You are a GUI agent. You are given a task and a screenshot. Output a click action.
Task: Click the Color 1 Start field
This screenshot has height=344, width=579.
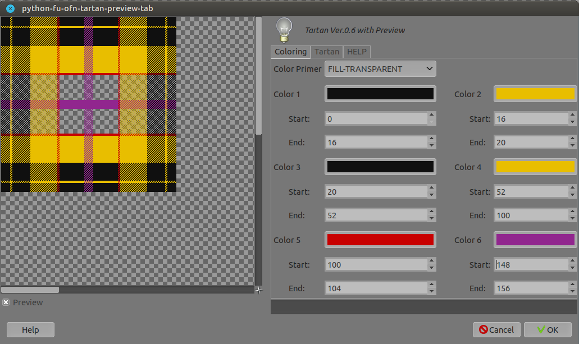tap(376, 119)
